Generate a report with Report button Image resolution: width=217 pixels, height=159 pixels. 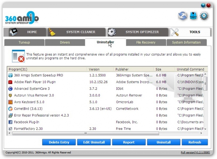click(129, 142)
